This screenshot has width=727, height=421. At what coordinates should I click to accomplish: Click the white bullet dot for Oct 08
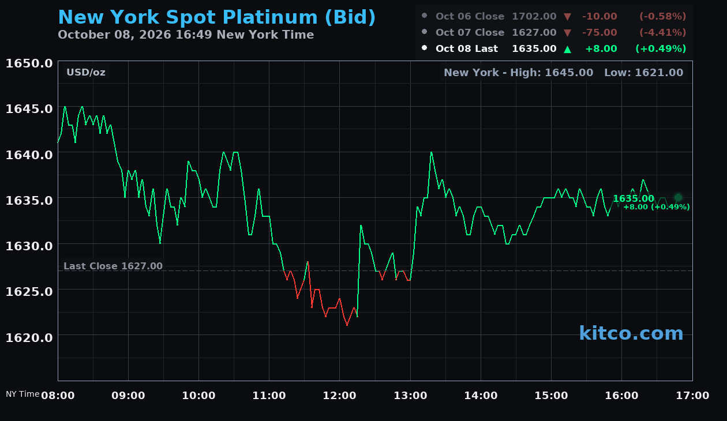click(x=425, y=48)
